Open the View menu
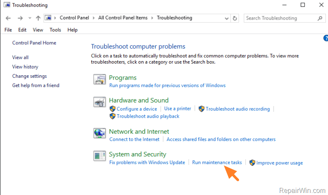328x195 pixels. click(x=38, y=30)
